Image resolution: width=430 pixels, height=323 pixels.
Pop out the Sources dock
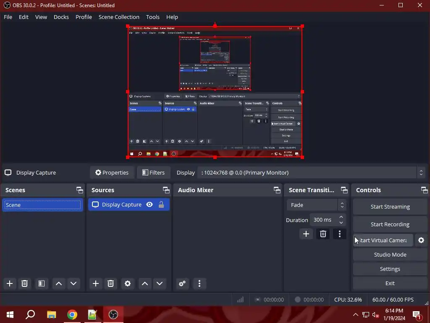click(x=166, y=190)
